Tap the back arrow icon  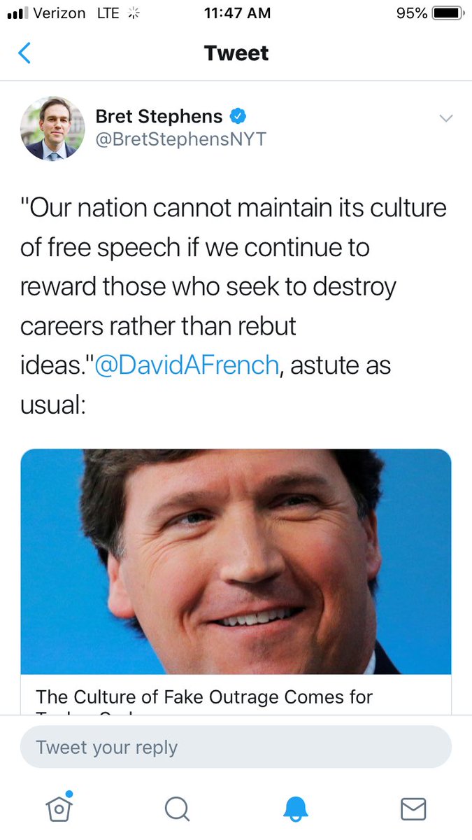coord(24,52)
